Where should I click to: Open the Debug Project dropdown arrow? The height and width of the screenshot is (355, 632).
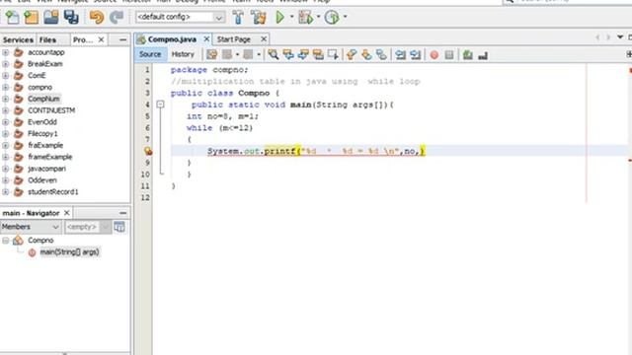click(318, 17)
